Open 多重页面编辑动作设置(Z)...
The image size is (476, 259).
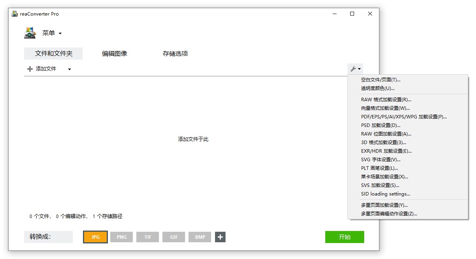click(x=408, y=214)
